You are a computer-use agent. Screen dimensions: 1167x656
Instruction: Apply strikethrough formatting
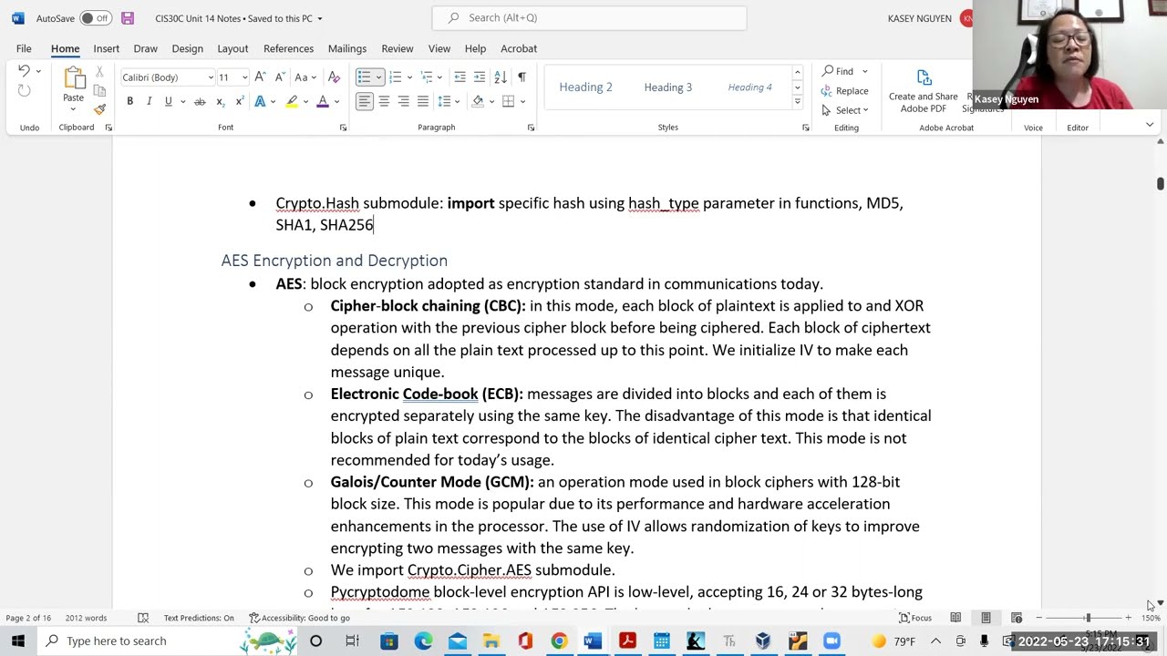tap(200, 101)
